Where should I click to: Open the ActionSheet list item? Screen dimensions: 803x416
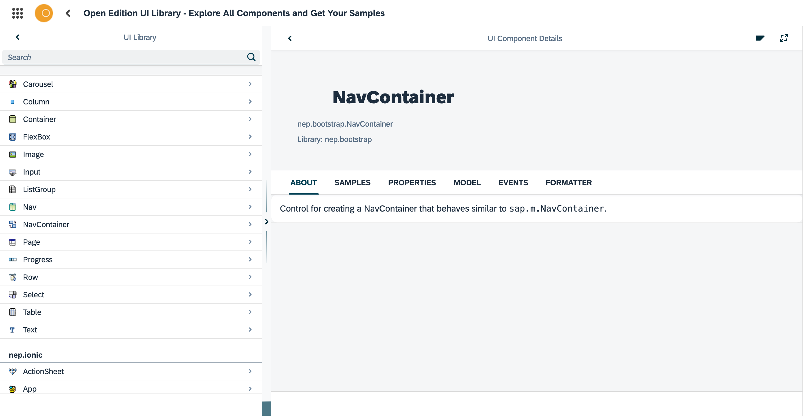coord(131,372)
